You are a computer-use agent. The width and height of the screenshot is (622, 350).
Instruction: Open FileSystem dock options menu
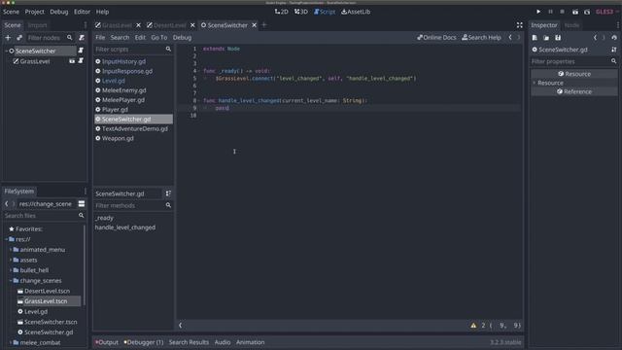pyautogui.click(x=86, y=192)
